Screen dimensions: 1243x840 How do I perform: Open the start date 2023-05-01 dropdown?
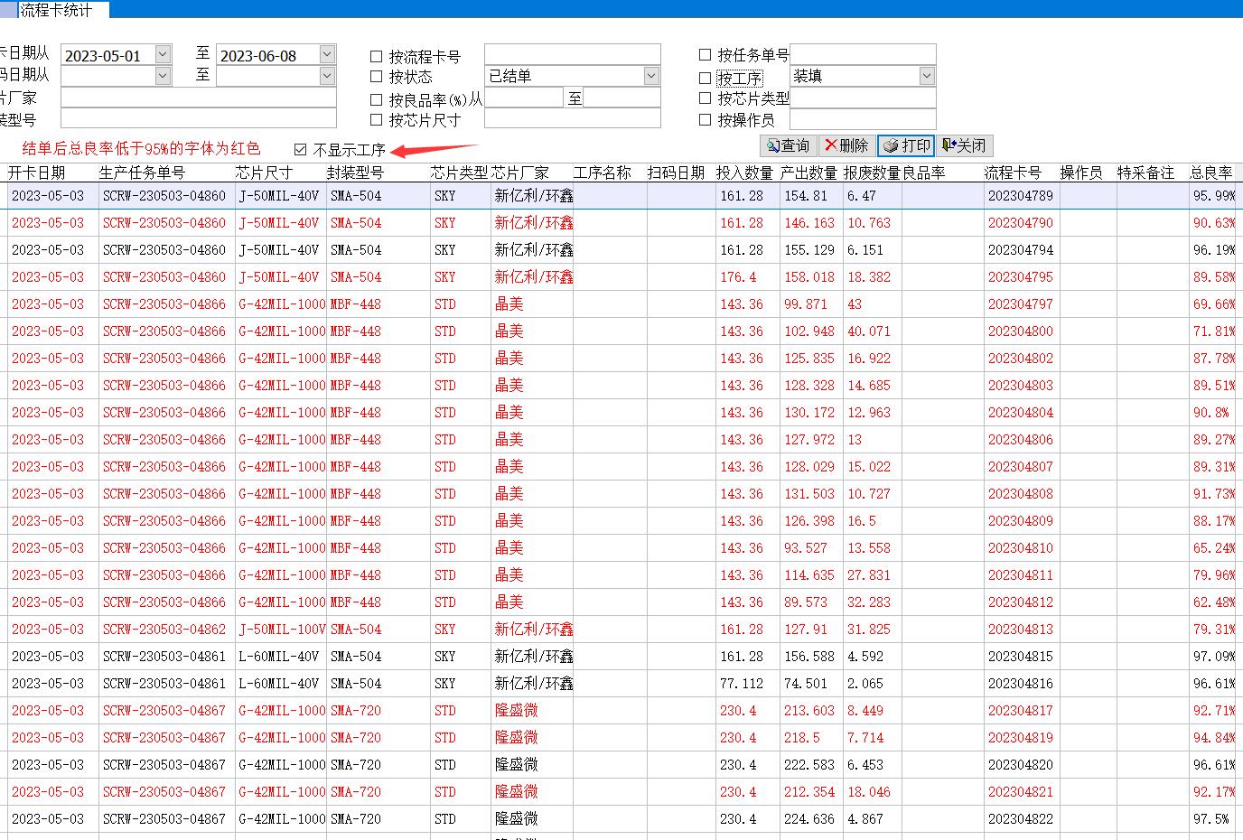[163, 55]
